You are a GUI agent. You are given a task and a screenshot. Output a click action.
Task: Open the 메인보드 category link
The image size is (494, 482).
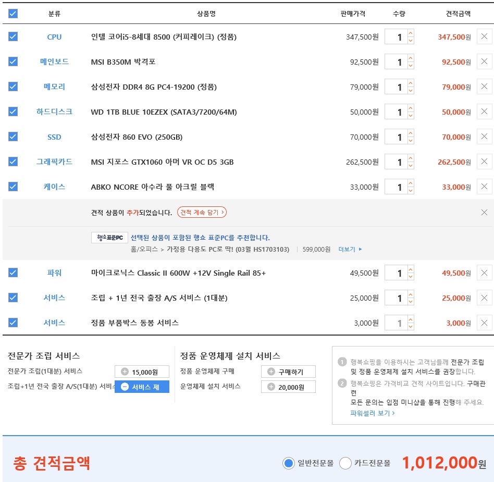point(54,61)
